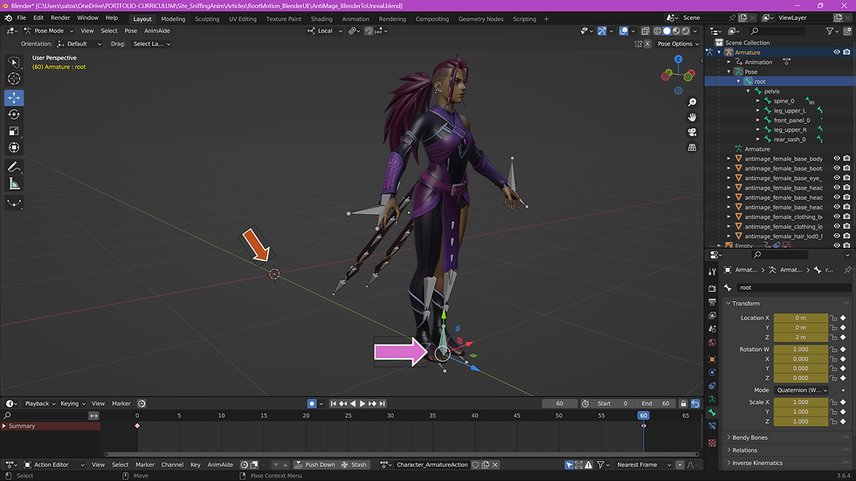Image resolution: width=856 pixels, height=481 pixels.
Task: Collapse the pelvis bone in outliner
Action: [x=749, y=91]
